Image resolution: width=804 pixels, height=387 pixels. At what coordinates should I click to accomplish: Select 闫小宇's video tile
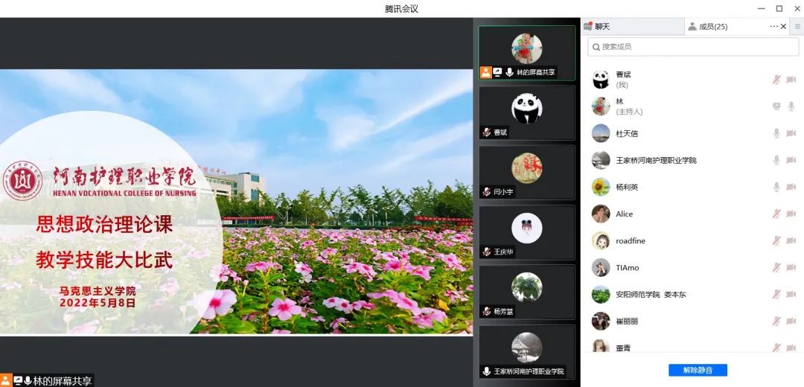pos(526,172)
